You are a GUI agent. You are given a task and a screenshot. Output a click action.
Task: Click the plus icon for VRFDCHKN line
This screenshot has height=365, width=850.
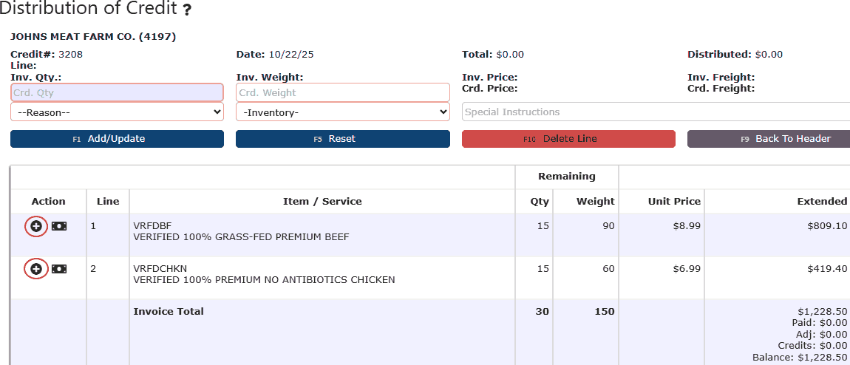(x=36, y=269)
